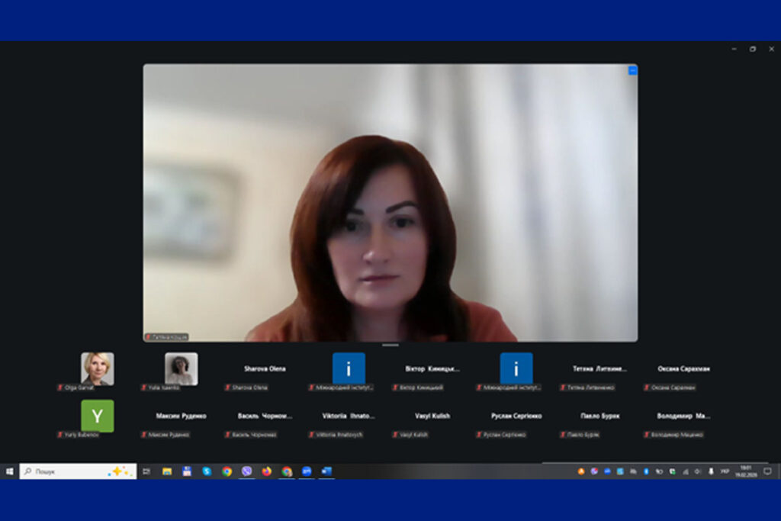The height and width of the screenshot is (521, 781).
Task: Click the green Y avatar of Yuriy
Action: coord(98,416)
